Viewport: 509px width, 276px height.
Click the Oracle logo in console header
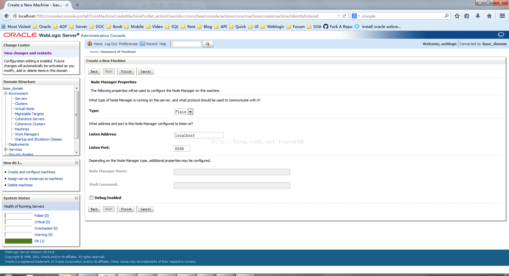(20, 35)
